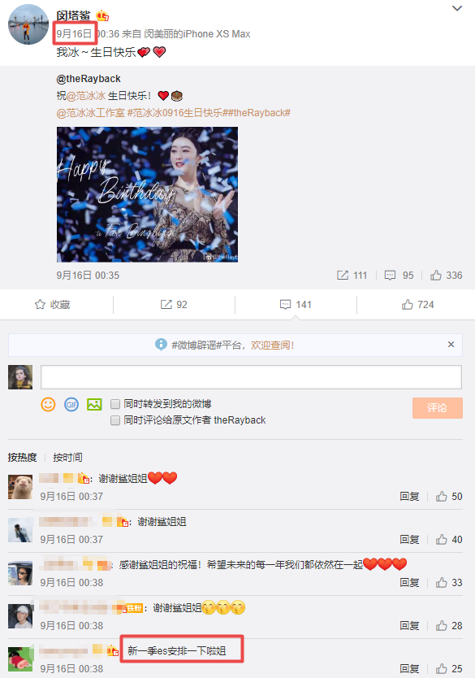The width and height of the screenshot is (475, 678).
Task: Click original post's like icon showing 336
Action: coord(436,275)
